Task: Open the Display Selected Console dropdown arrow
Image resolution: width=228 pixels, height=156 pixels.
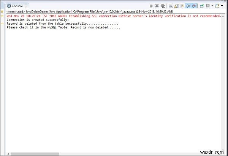Action: point(212,6)
